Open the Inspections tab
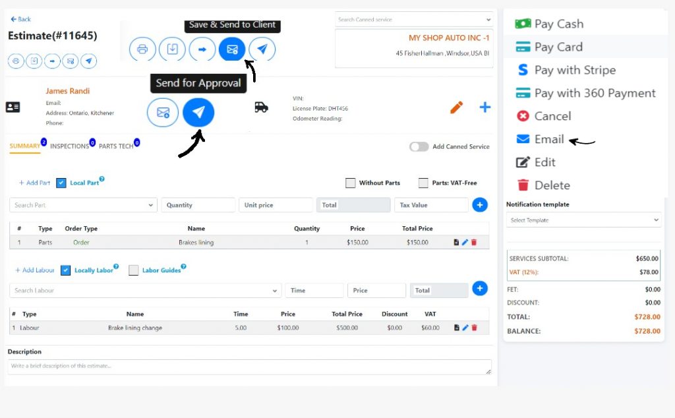Screen dimensions: 675x418 click(x=69, y=146)
